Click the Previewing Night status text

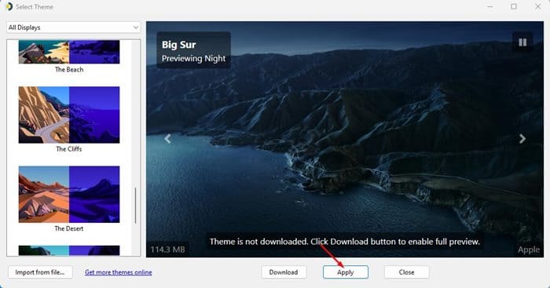pos(193,59)
